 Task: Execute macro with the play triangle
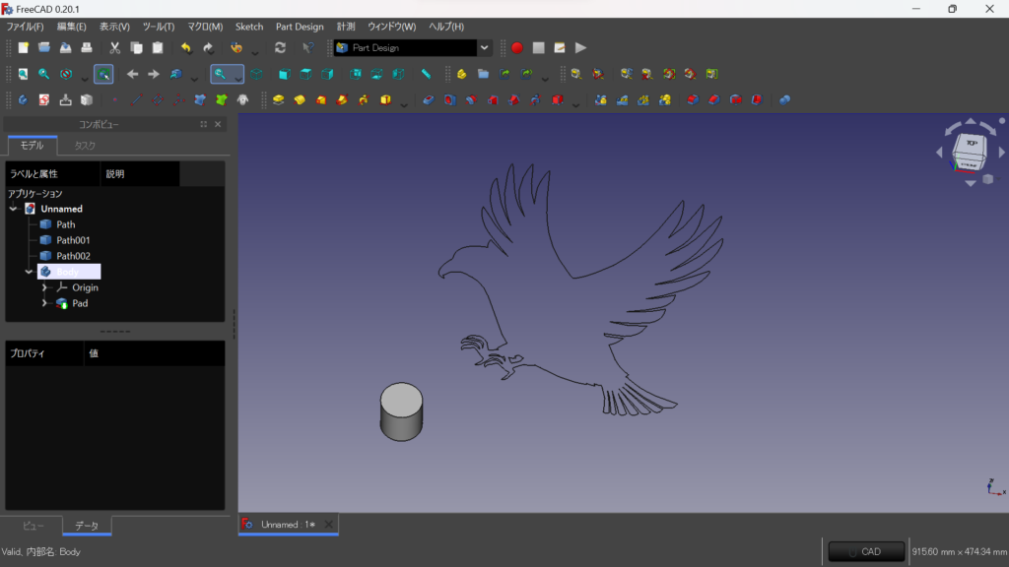580,48
